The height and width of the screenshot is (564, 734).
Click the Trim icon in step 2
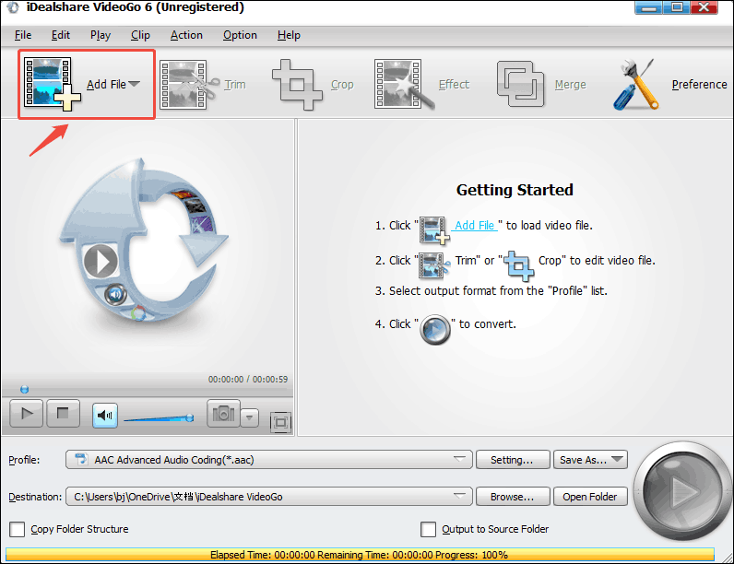434,265
